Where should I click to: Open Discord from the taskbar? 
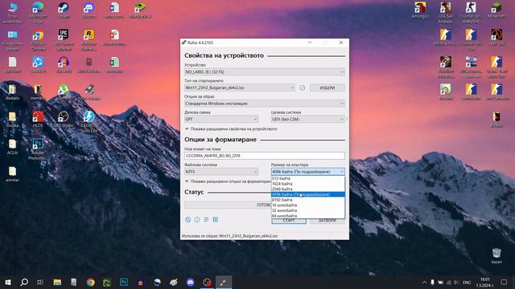(x=191, y=282)
